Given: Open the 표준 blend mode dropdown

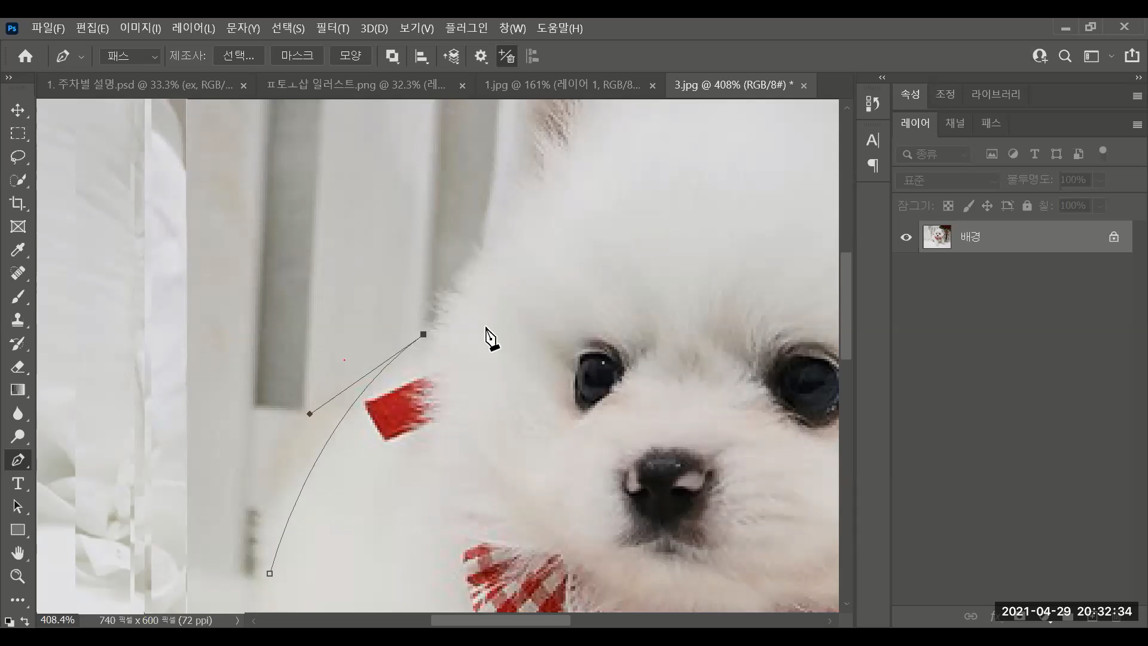Looking at the screenshot, I should click(948, 180).
